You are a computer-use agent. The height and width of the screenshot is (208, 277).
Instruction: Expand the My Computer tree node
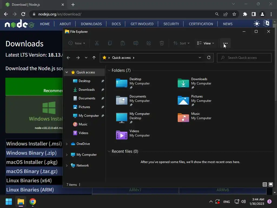click(67, 155)
